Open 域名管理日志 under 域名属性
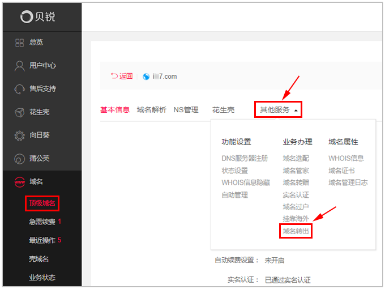Viewport: 385px width, 289px height. click(x=348, y=182)
